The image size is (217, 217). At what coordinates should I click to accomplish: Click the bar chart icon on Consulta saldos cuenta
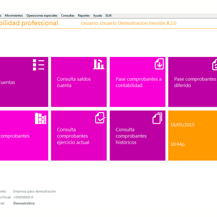(99, 64)
